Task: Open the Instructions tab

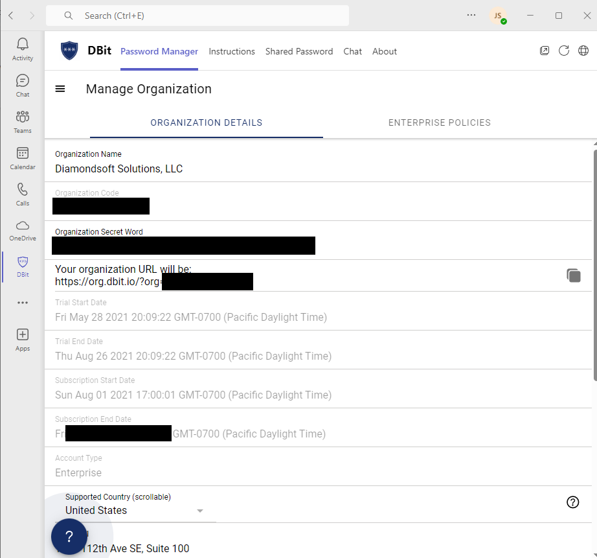Action: pos(232,51)
